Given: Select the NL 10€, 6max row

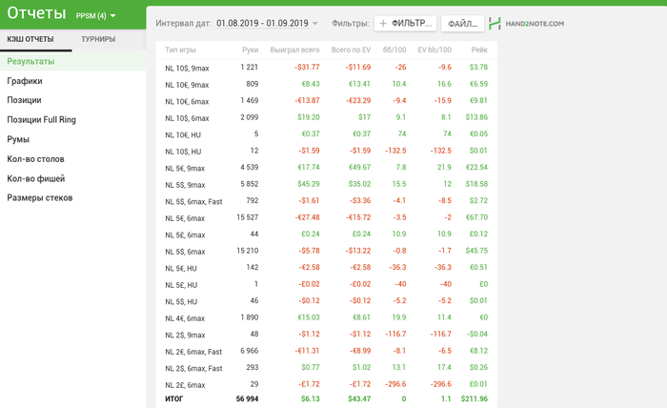Looking at the screenshot, I should coord(326,101).
